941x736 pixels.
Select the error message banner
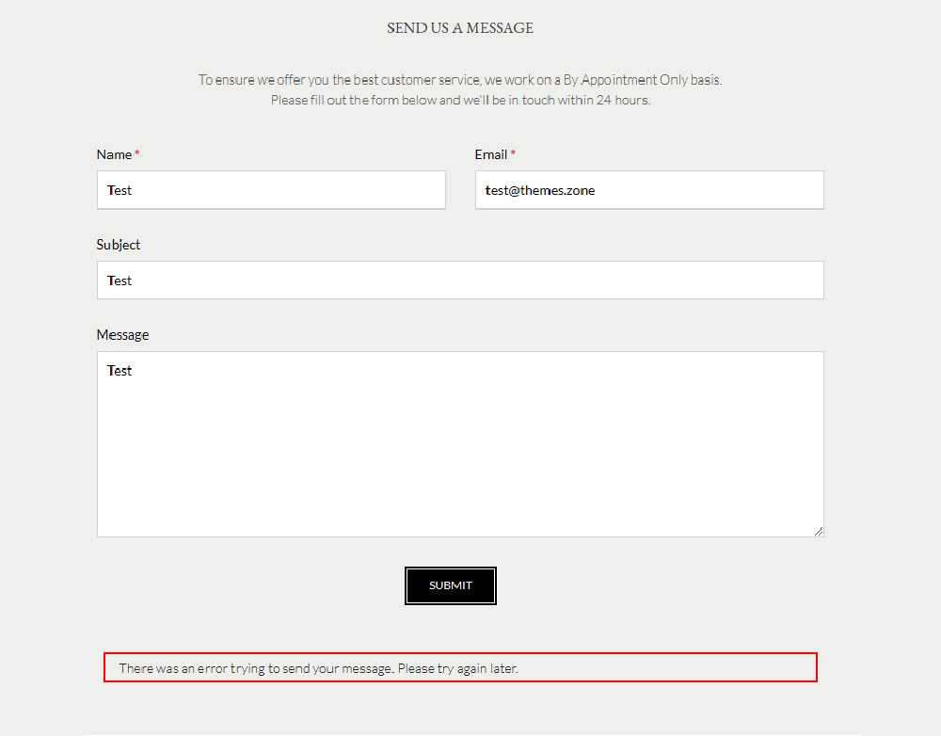coord(460,667)
